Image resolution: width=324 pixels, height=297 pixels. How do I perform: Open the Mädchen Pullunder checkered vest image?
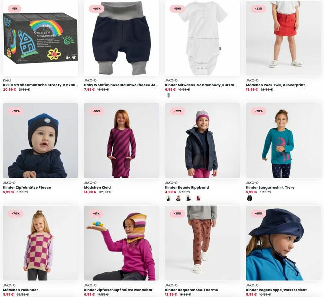40,243
